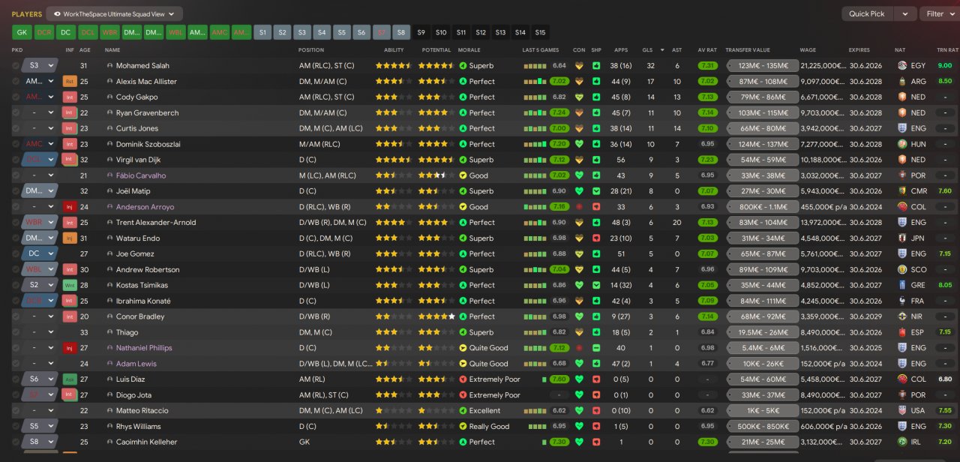
Task: Click Mac Allister's last 5 games form bars
Action: pos(535,81)
